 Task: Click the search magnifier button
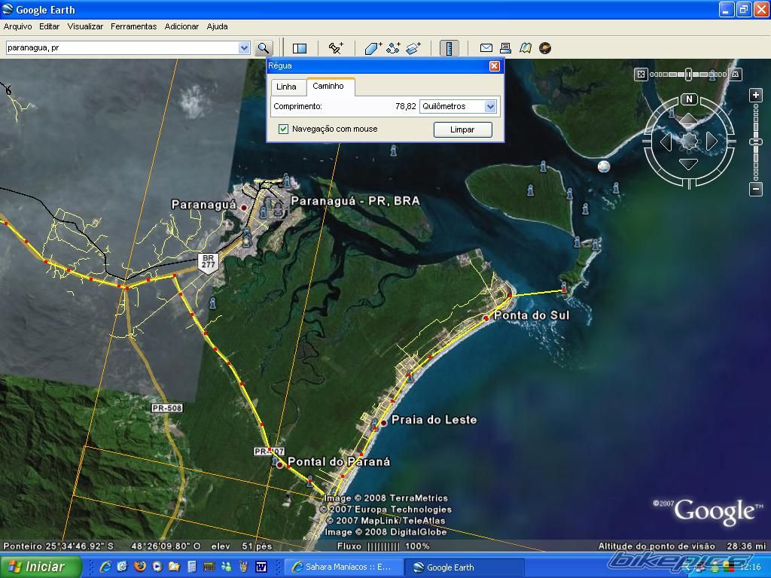tap(264, 48)
